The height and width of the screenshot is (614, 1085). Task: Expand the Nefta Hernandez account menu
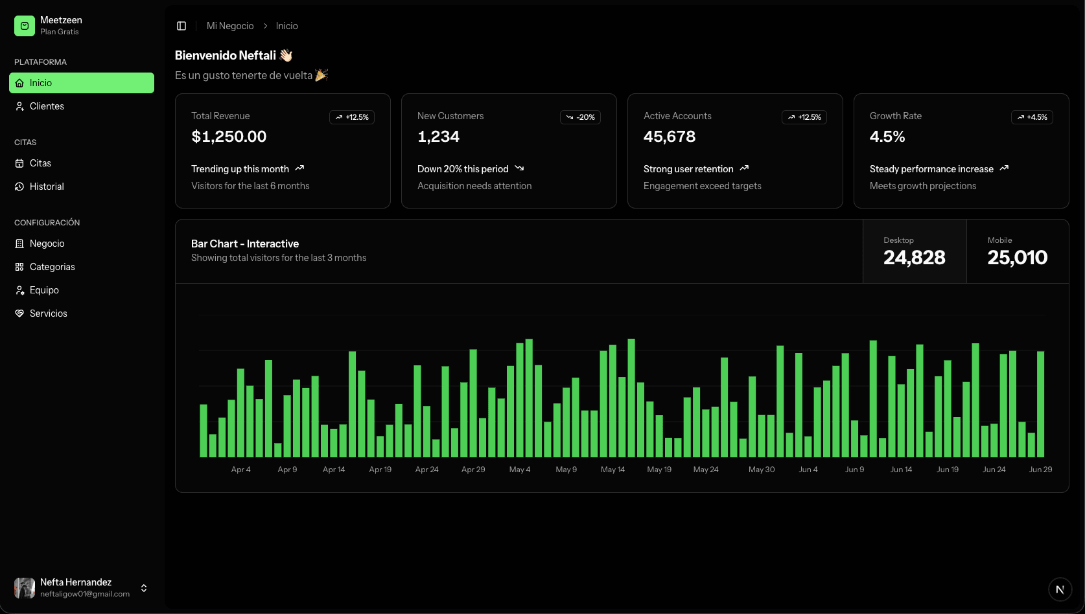(144, 588)
